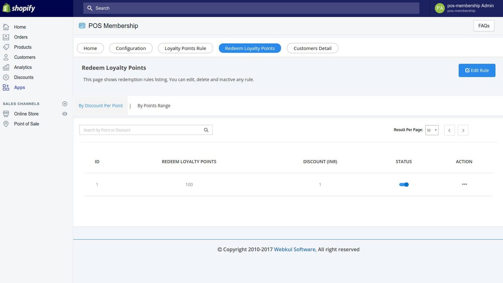Click the Discounts badge icon
This screenshot has height=283, width=503.
tap(6, 77)
